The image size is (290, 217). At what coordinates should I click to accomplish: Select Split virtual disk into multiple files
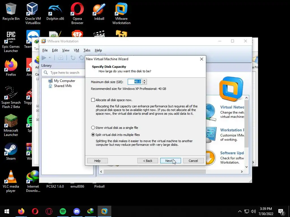pyautogui.click(x=93, y=135)
